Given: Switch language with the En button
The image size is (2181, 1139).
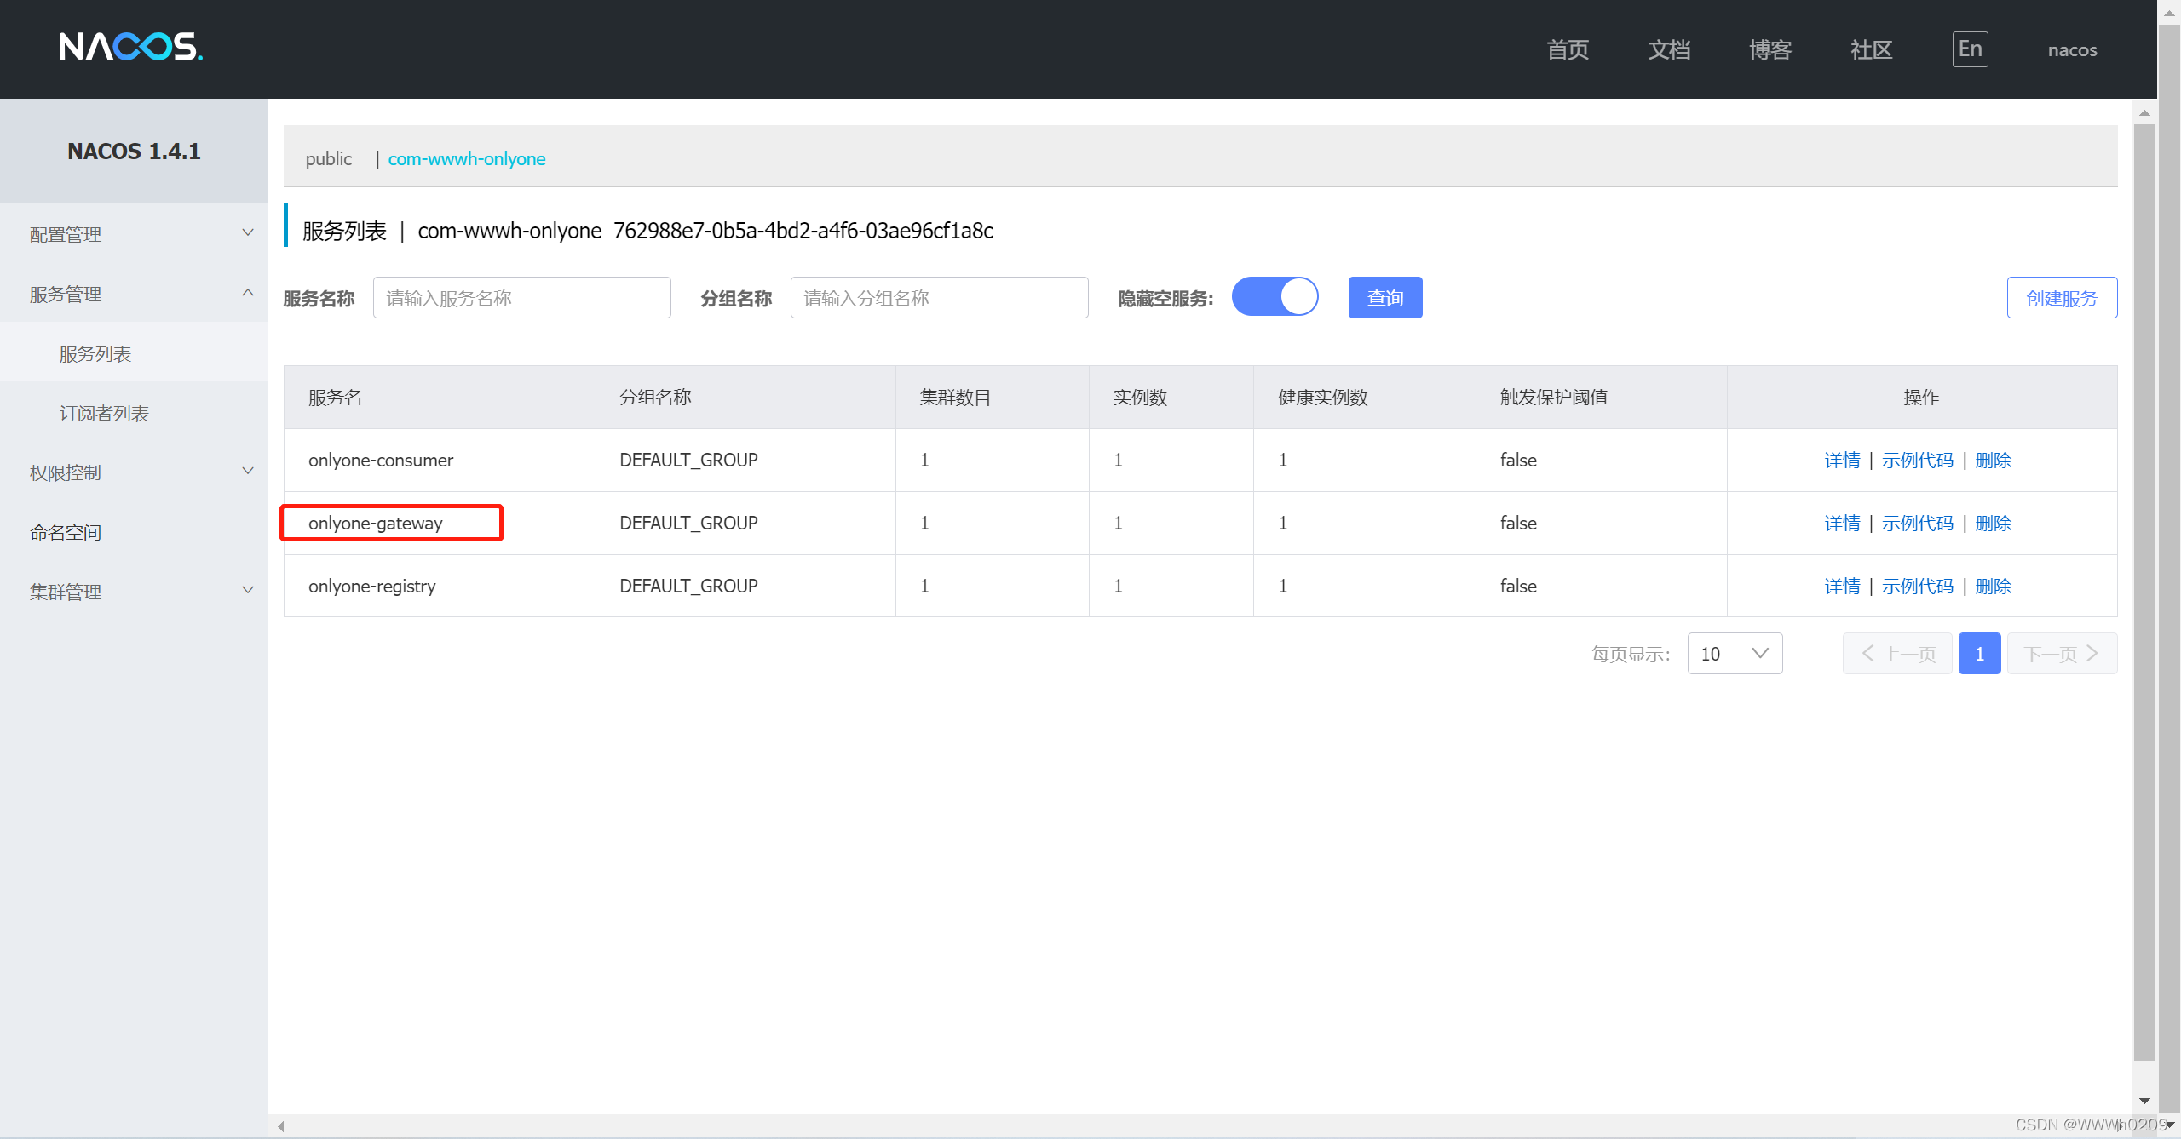Looking at the screenshot, I should pos(1970,49).
